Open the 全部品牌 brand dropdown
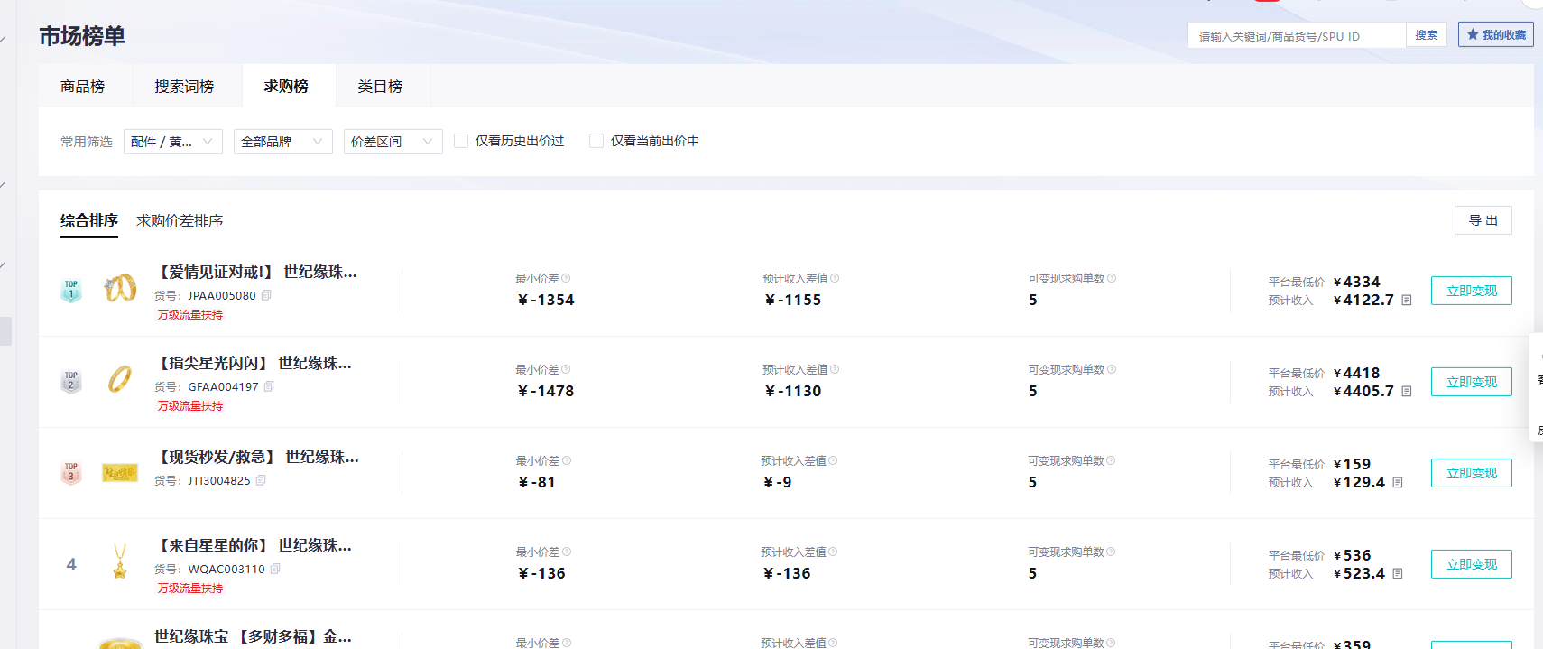 pyautogui.click(x=282, y=142)
